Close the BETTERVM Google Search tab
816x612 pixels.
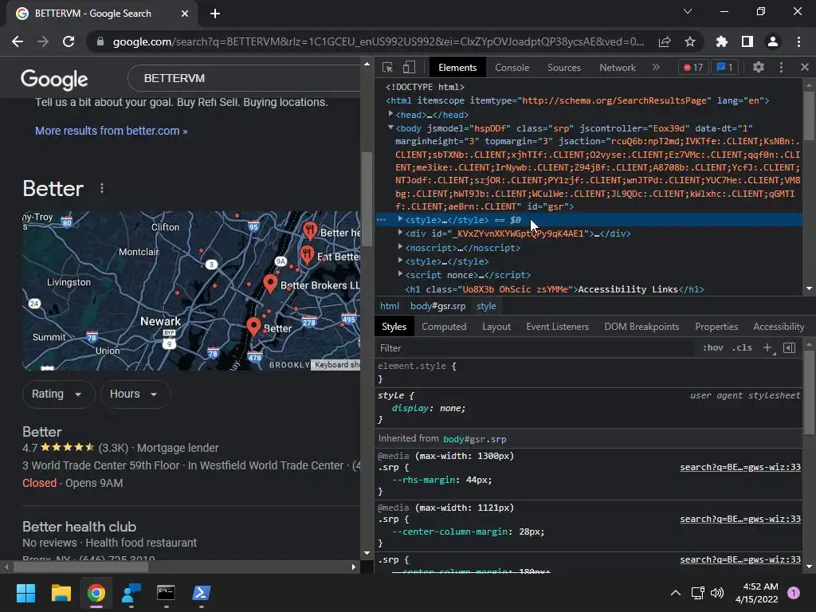(x=185, y=14)
